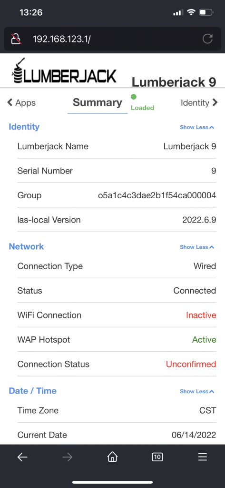Go back with the browser back arrow
Image resolution: width=225 pixels, height=488 pixels.
click(22, 457)
